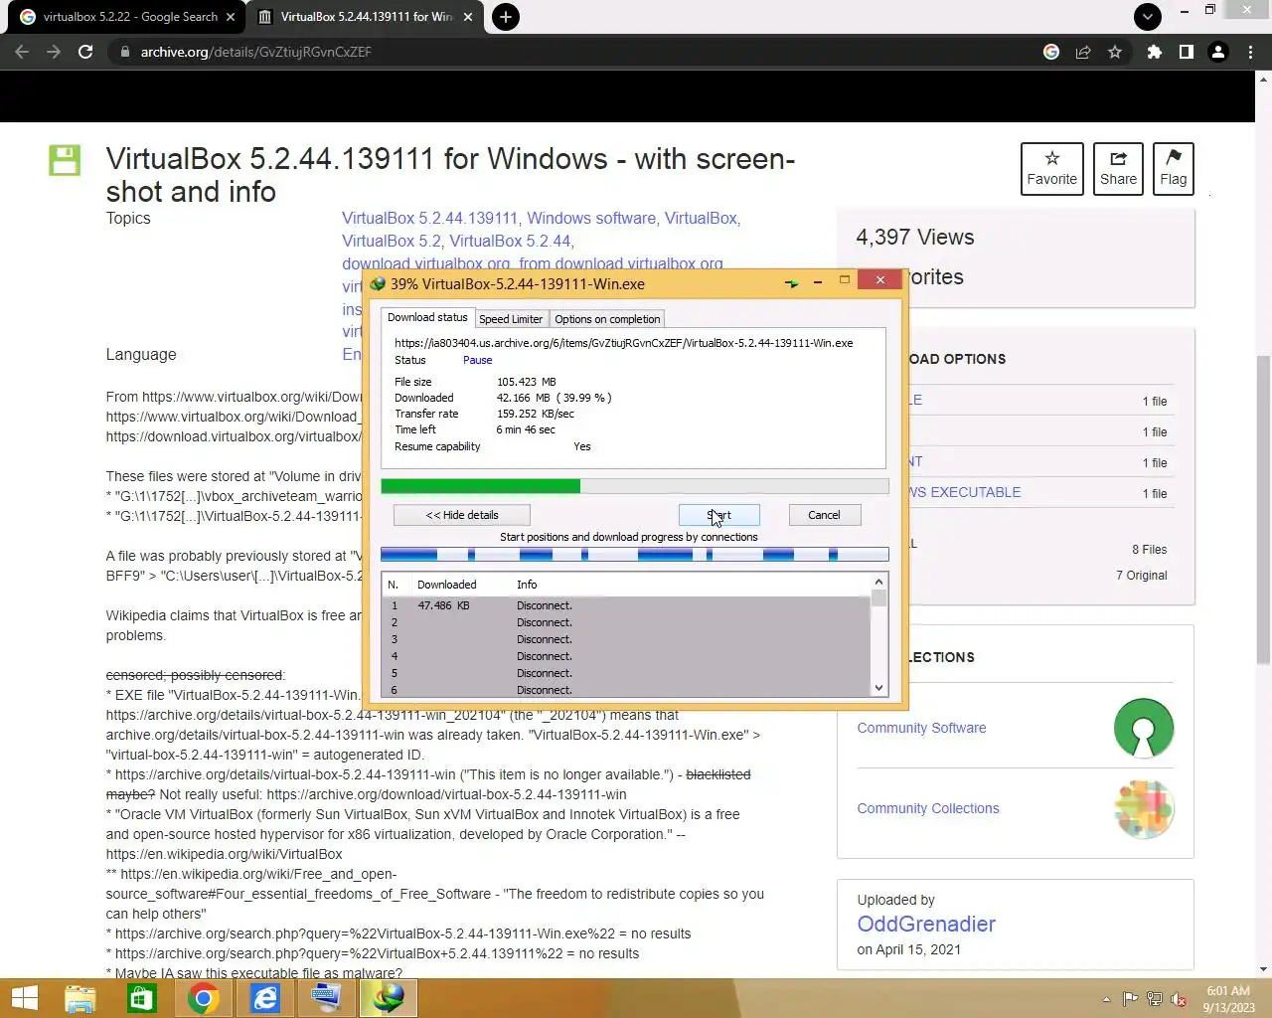The width and height of the screenshot is (1272, 1018).
Task: Select connection row 6 in the list
Action: pyautogui.click(x=626, y=690)
